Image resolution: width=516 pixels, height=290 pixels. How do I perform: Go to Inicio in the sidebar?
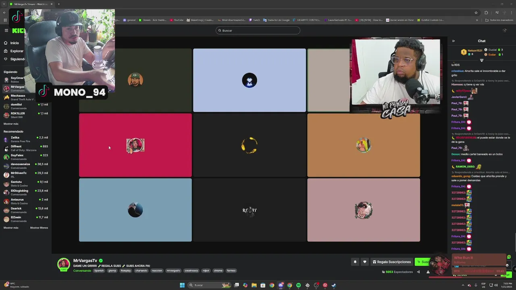click(x=12, y=43)
